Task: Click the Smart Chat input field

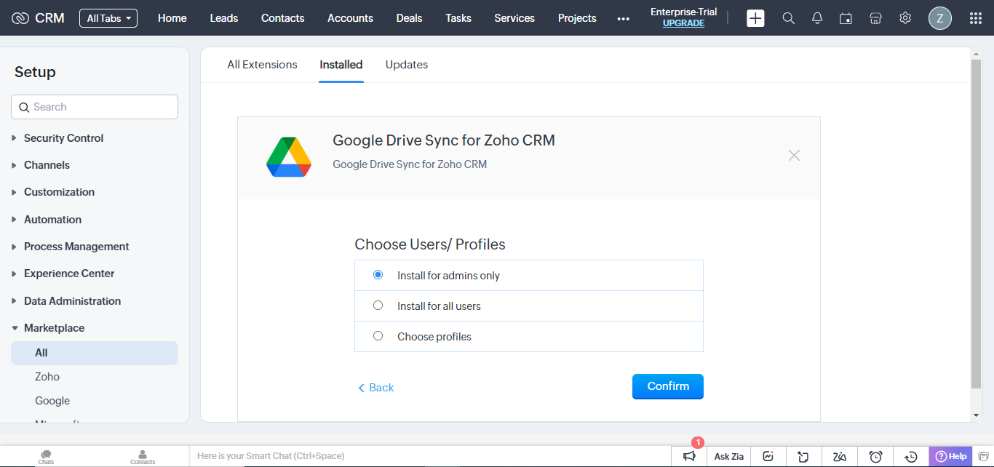Action: coord(432,456)
